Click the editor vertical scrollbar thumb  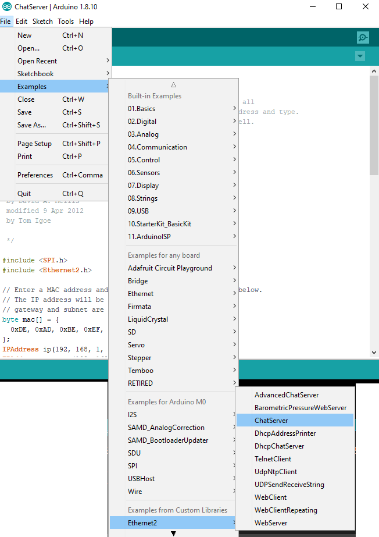(x=374, y=125)
